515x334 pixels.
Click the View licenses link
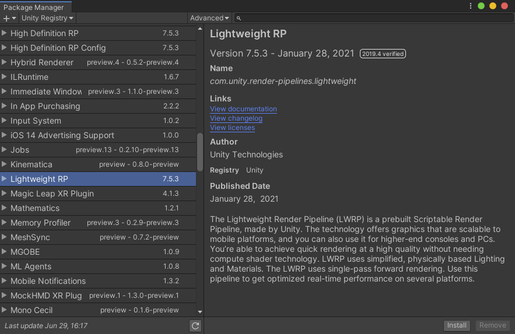232,128
